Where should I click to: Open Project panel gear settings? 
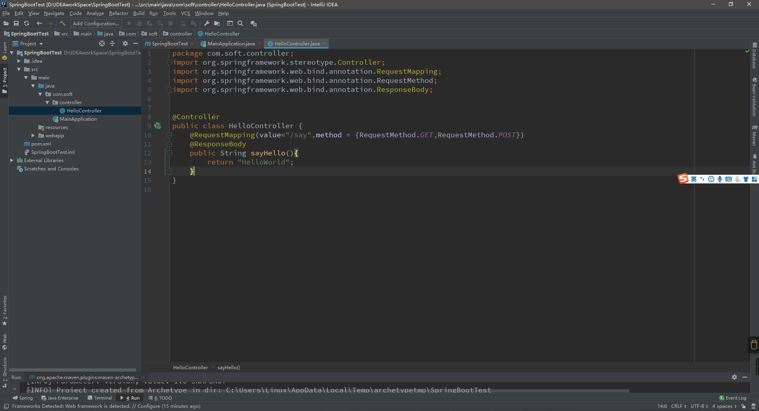pyautogui.click(x=125, y=43)
